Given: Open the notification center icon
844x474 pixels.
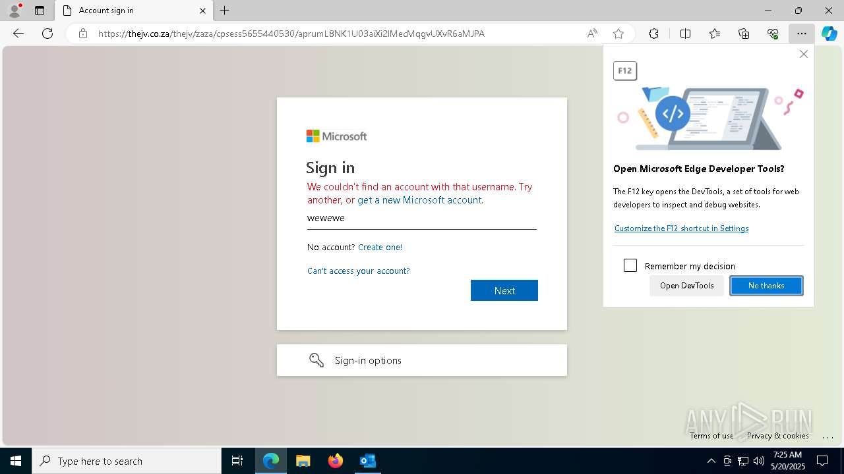Looking at the screenshot, I should [x=822, y=461].
